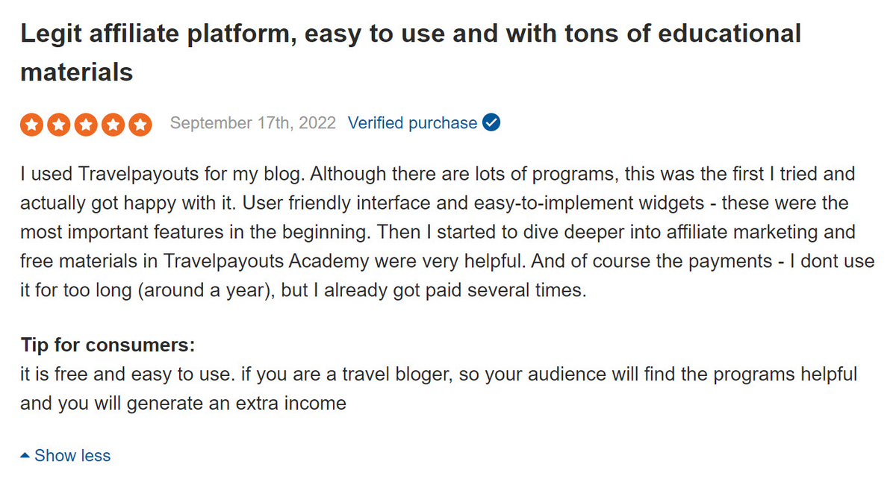Collapse the review with Show less
This screenshot has width=896, height=482.
coord(72,455)
